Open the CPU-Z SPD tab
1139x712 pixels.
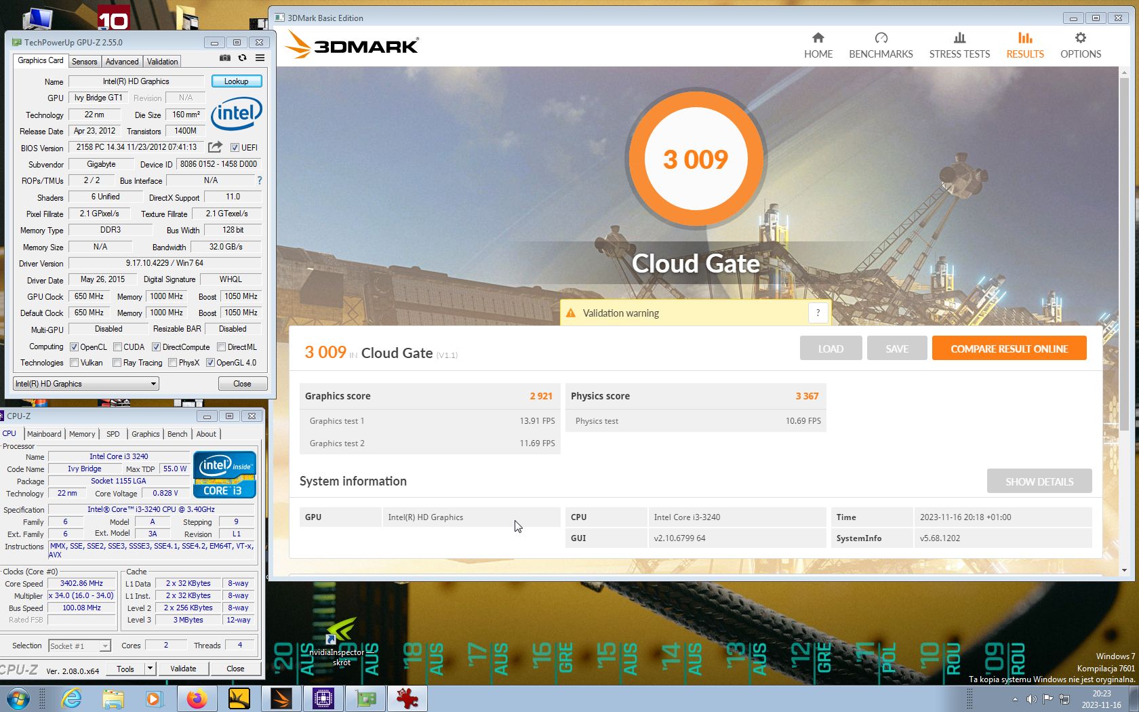pyautogui.click(x=113, y=434)
